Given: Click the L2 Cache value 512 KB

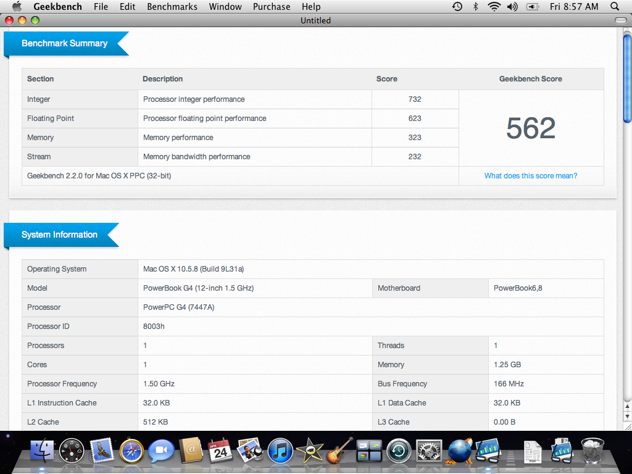Looking at the screenshot, I should point(156,422).
